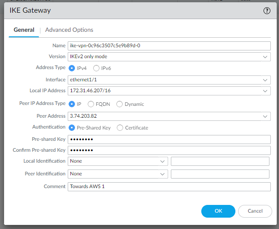This screenshot has width=279, height=229.
Task: Focus the Comment text field
Action: pos(169,186)
